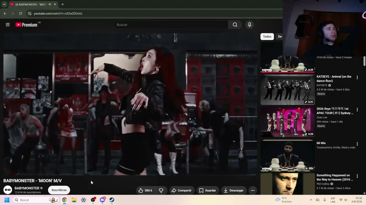Like the video showing 586 k
This screenshot has height=205, width=366.
click(x=146, y=190)
